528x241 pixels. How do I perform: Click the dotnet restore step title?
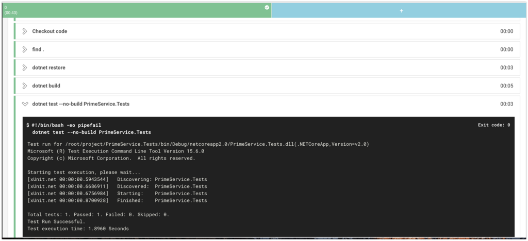click(49, 67)
